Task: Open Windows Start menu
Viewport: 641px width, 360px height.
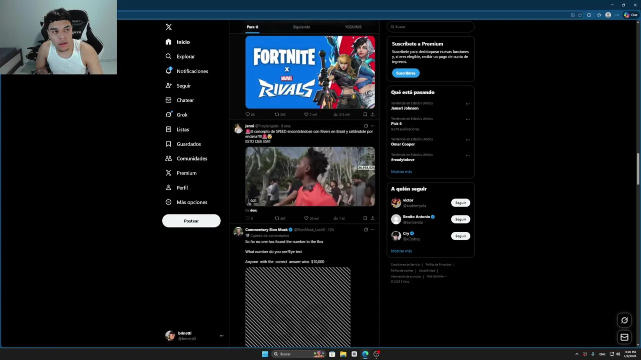Action: (x=265, y=354)
